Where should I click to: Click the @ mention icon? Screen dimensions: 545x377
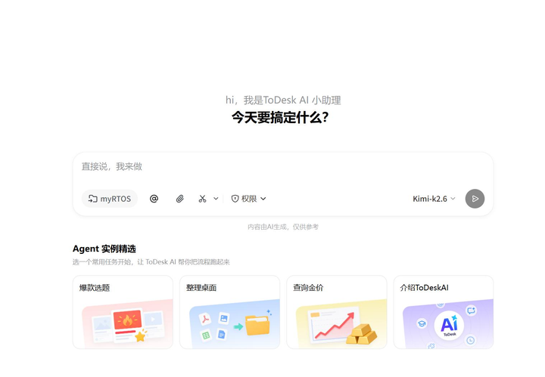154,199
